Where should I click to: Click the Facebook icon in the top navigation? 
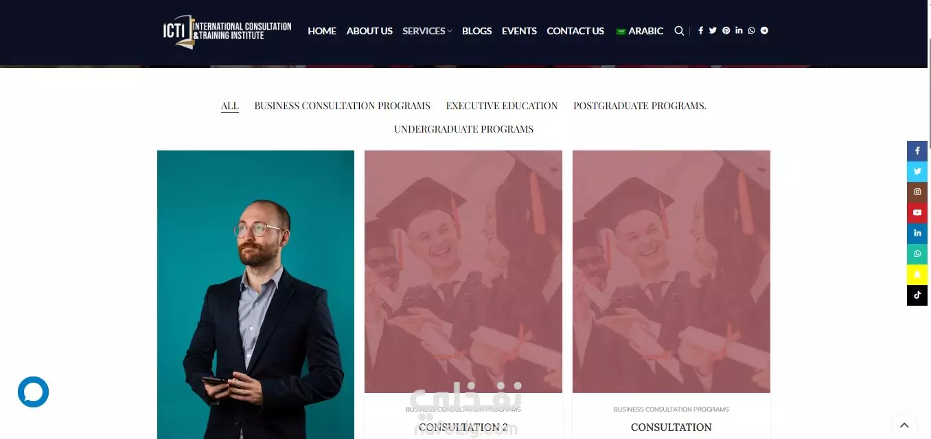pyautogui.click(x=700, y=31)
